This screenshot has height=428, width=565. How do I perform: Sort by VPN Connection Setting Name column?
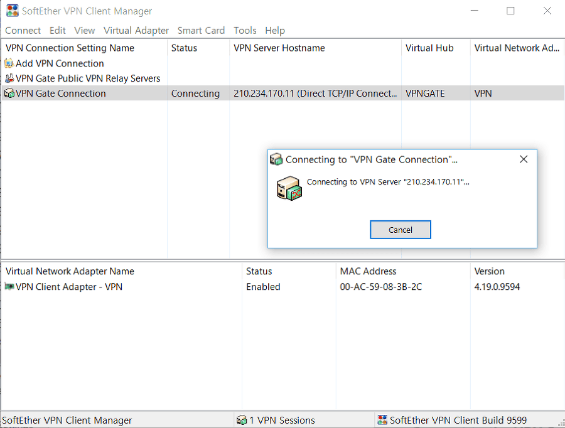pyautogui.click(x=84, y=48)
